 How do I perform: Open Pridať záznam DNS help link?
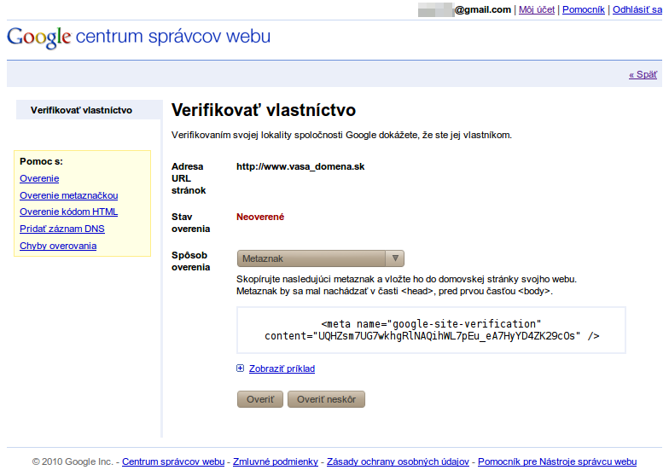[x=61, y=229]
